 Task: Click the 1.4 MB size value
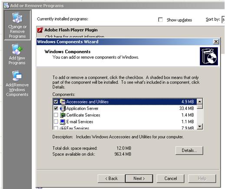(x=188, y=115)
